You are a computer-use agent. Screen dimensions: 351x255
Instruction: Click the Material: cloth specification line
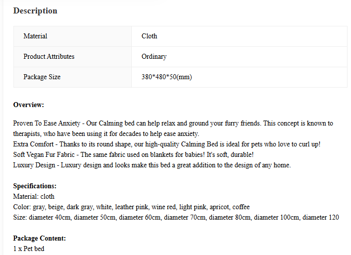(34, 197)
